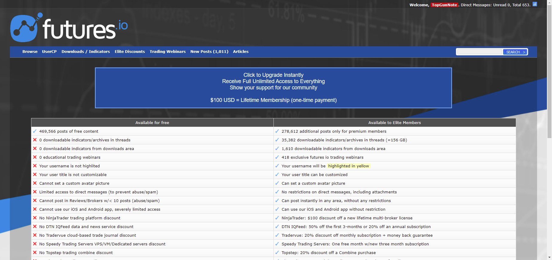Go to UserCP in the navigation bar
This screenshot has width=552, height=260.
pos(49,52)
